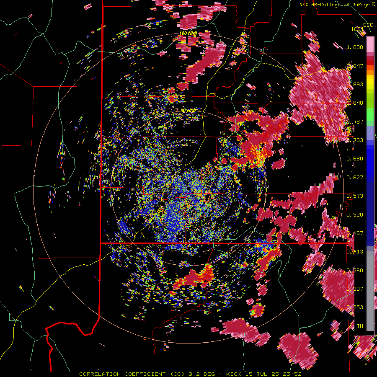Click the TH label at the scale bottom
Screen dimensions: 377x377
pyautogui.click(x=360, y=326)
